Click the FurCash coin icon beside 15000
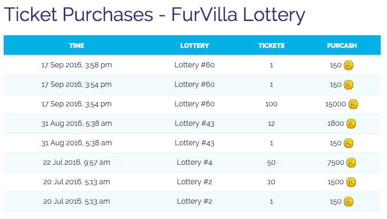387x219 pixels. pyautogui.click(x=353, y=104)
